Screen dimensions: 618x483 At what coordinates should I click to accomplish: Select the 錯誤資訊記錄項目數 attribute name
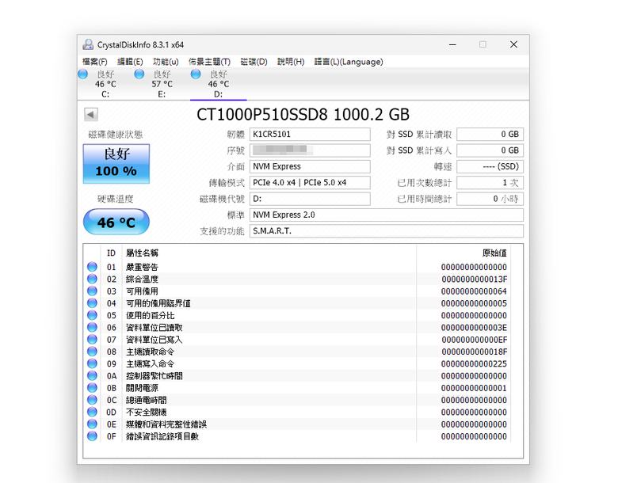pyautogui.click(x=162, y=436)
